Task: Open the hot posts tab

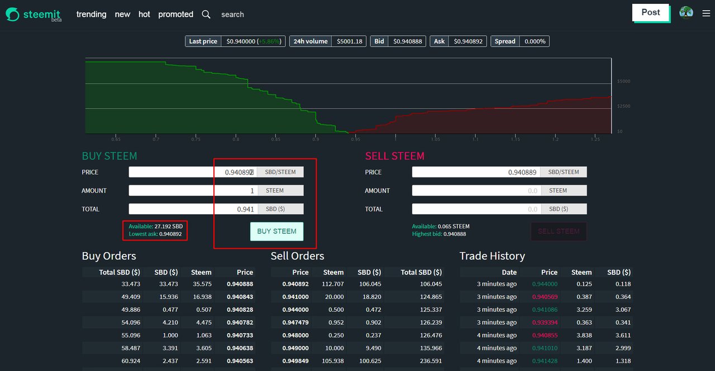Action: [x=144, y=15]
